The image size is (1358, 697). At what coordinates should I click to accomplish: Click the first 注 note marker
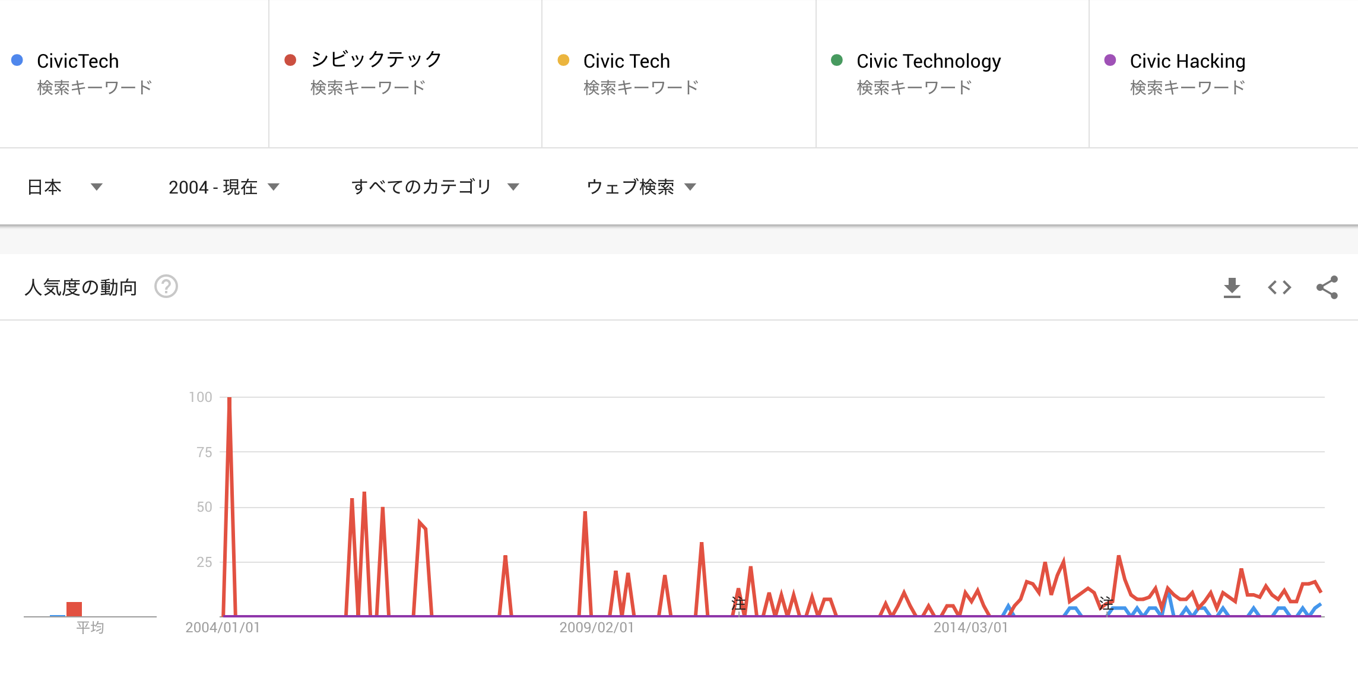(x=738, y=603)
